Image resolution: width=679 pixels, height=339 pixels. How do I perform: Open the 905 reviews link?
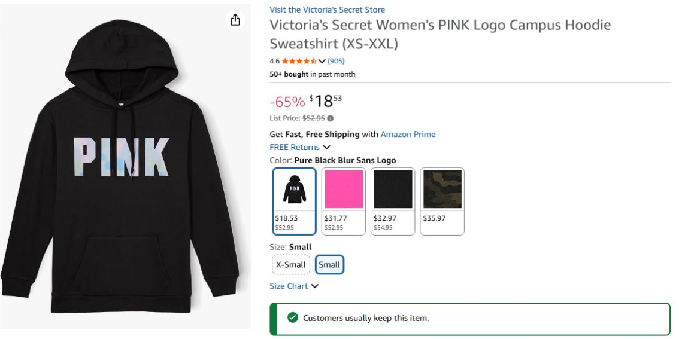(336, 61)
